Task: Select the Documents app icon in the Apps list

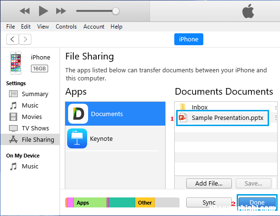Action: point(78,114)
